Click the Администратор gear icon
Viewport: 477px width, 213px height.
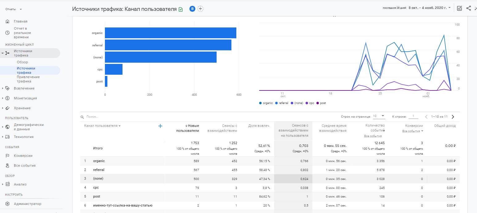7,204
